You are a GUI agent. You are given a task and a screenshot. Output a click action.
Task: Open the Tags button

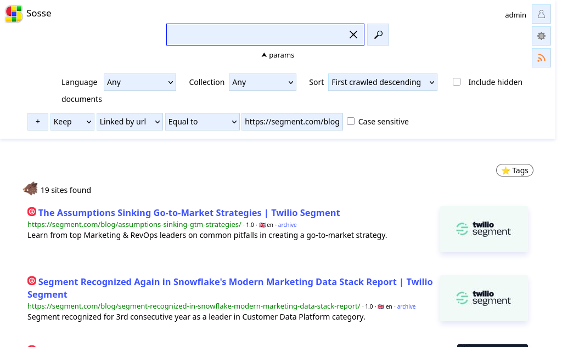(x=515, y=170)
